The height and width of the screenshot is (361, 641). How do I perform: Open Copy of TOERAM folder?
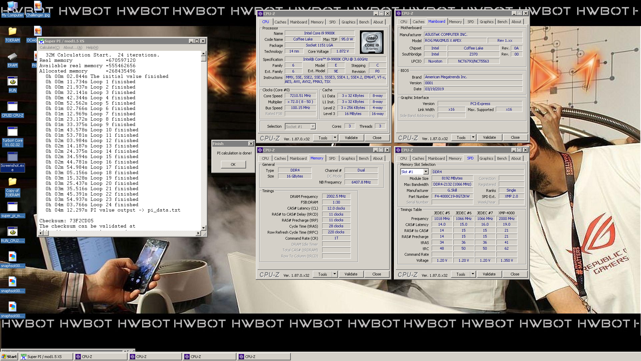click(x=12, y=187)
